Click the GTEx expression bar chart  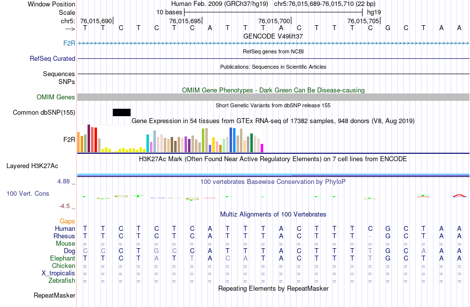[x=170, y=138]
